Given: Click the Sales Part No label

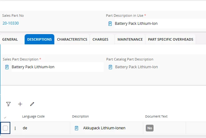Looking at the screenshot, I should click(x=13, y=16).
